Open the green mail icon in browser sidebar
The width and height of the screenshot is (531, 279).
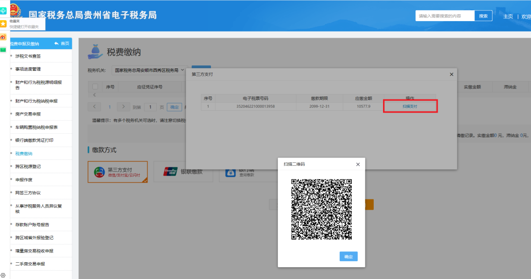3,50
